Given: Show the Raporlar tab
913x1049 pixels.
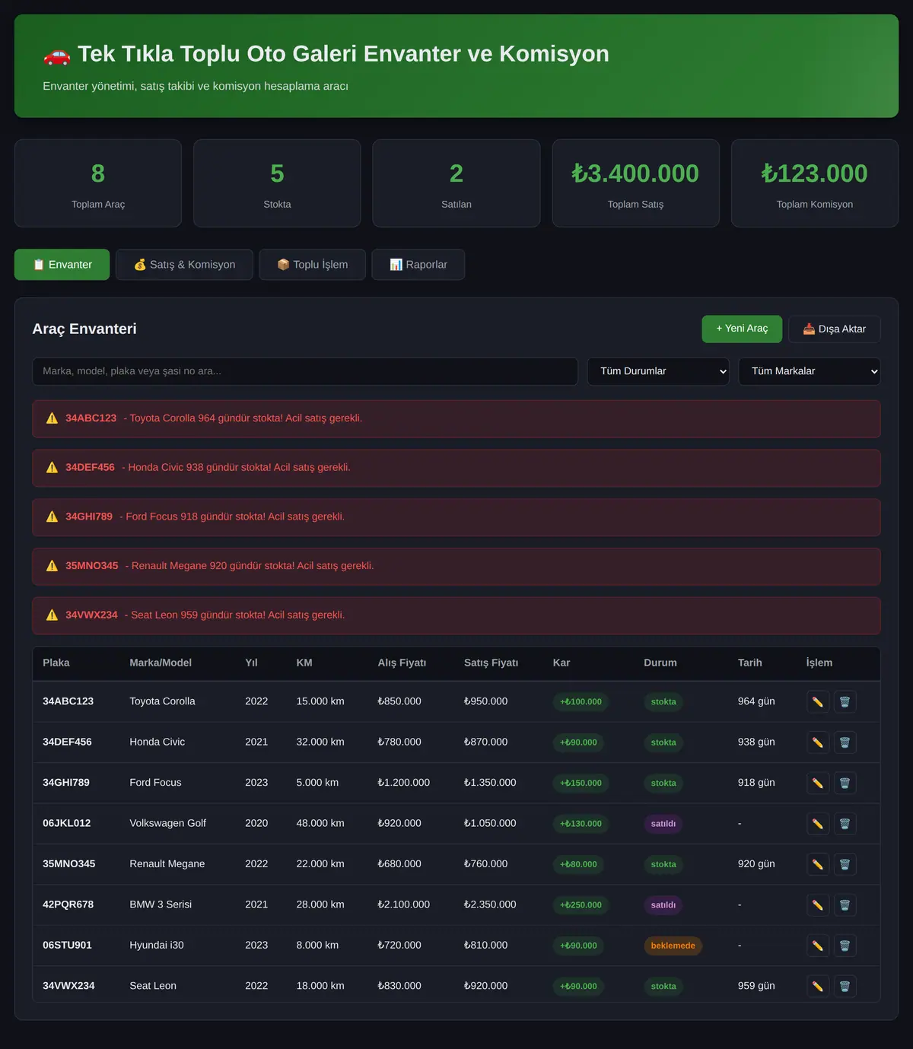Looking at the screenshot, I should click(418, 265).
